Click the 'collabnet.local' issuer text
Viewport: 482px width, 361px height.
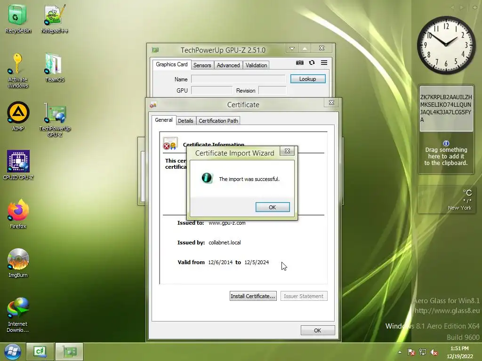225,243
